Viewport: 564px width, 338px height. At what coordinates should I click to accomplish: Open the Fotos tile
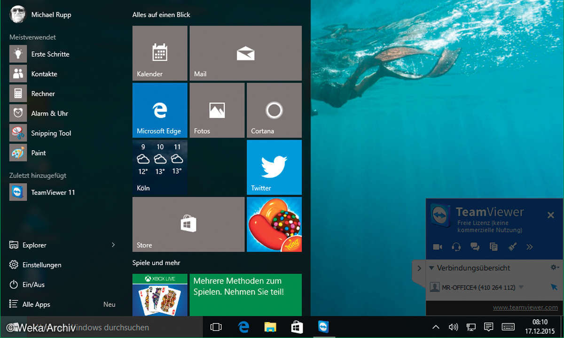point(217,110)
